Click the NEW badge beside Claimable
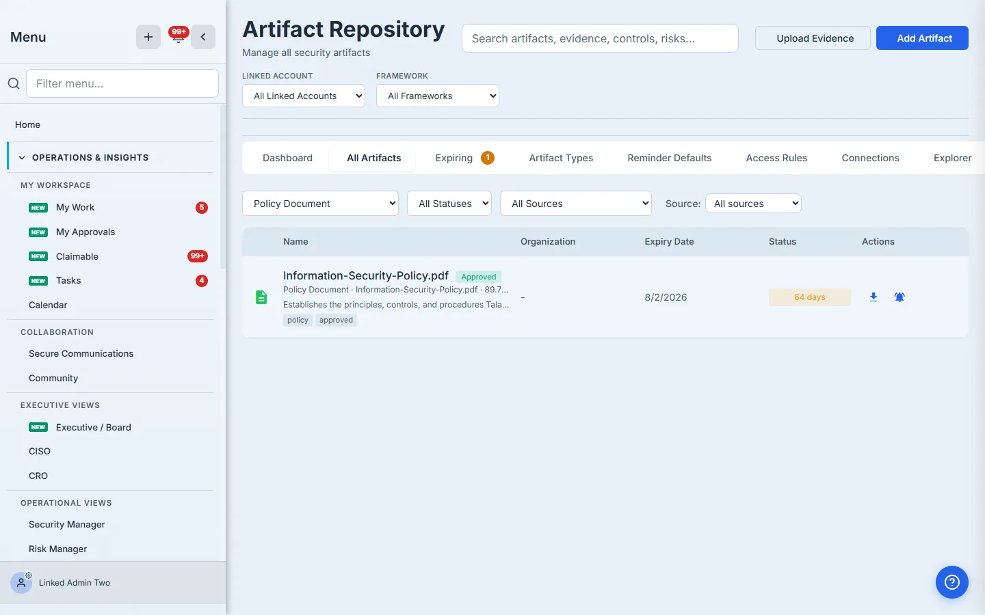 pyautogui.click(x=38, y=256)
